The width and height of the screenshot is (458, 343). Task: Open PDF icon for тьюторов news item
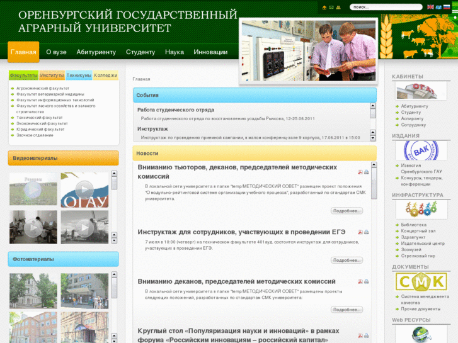tap(360, 172)
